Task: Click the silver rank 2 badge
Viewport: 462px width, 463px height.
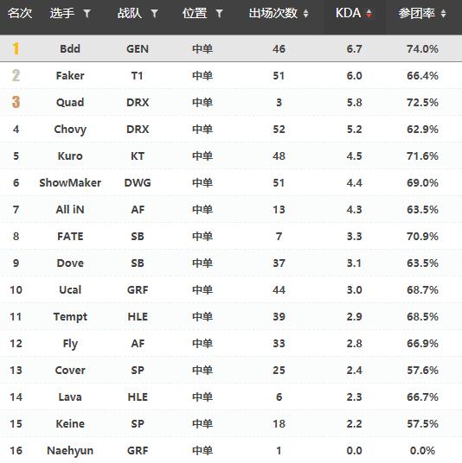Action: 16,75
